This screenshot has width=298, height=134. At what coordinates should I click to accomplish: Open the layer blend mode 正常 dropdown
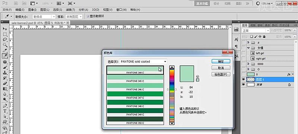point(256,31)
